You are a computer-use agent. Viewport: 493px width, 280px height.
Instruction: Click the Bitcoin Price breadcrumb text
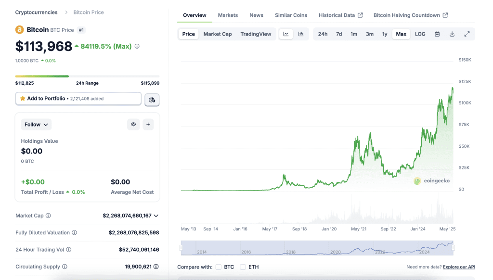click(x=89, y=12)
